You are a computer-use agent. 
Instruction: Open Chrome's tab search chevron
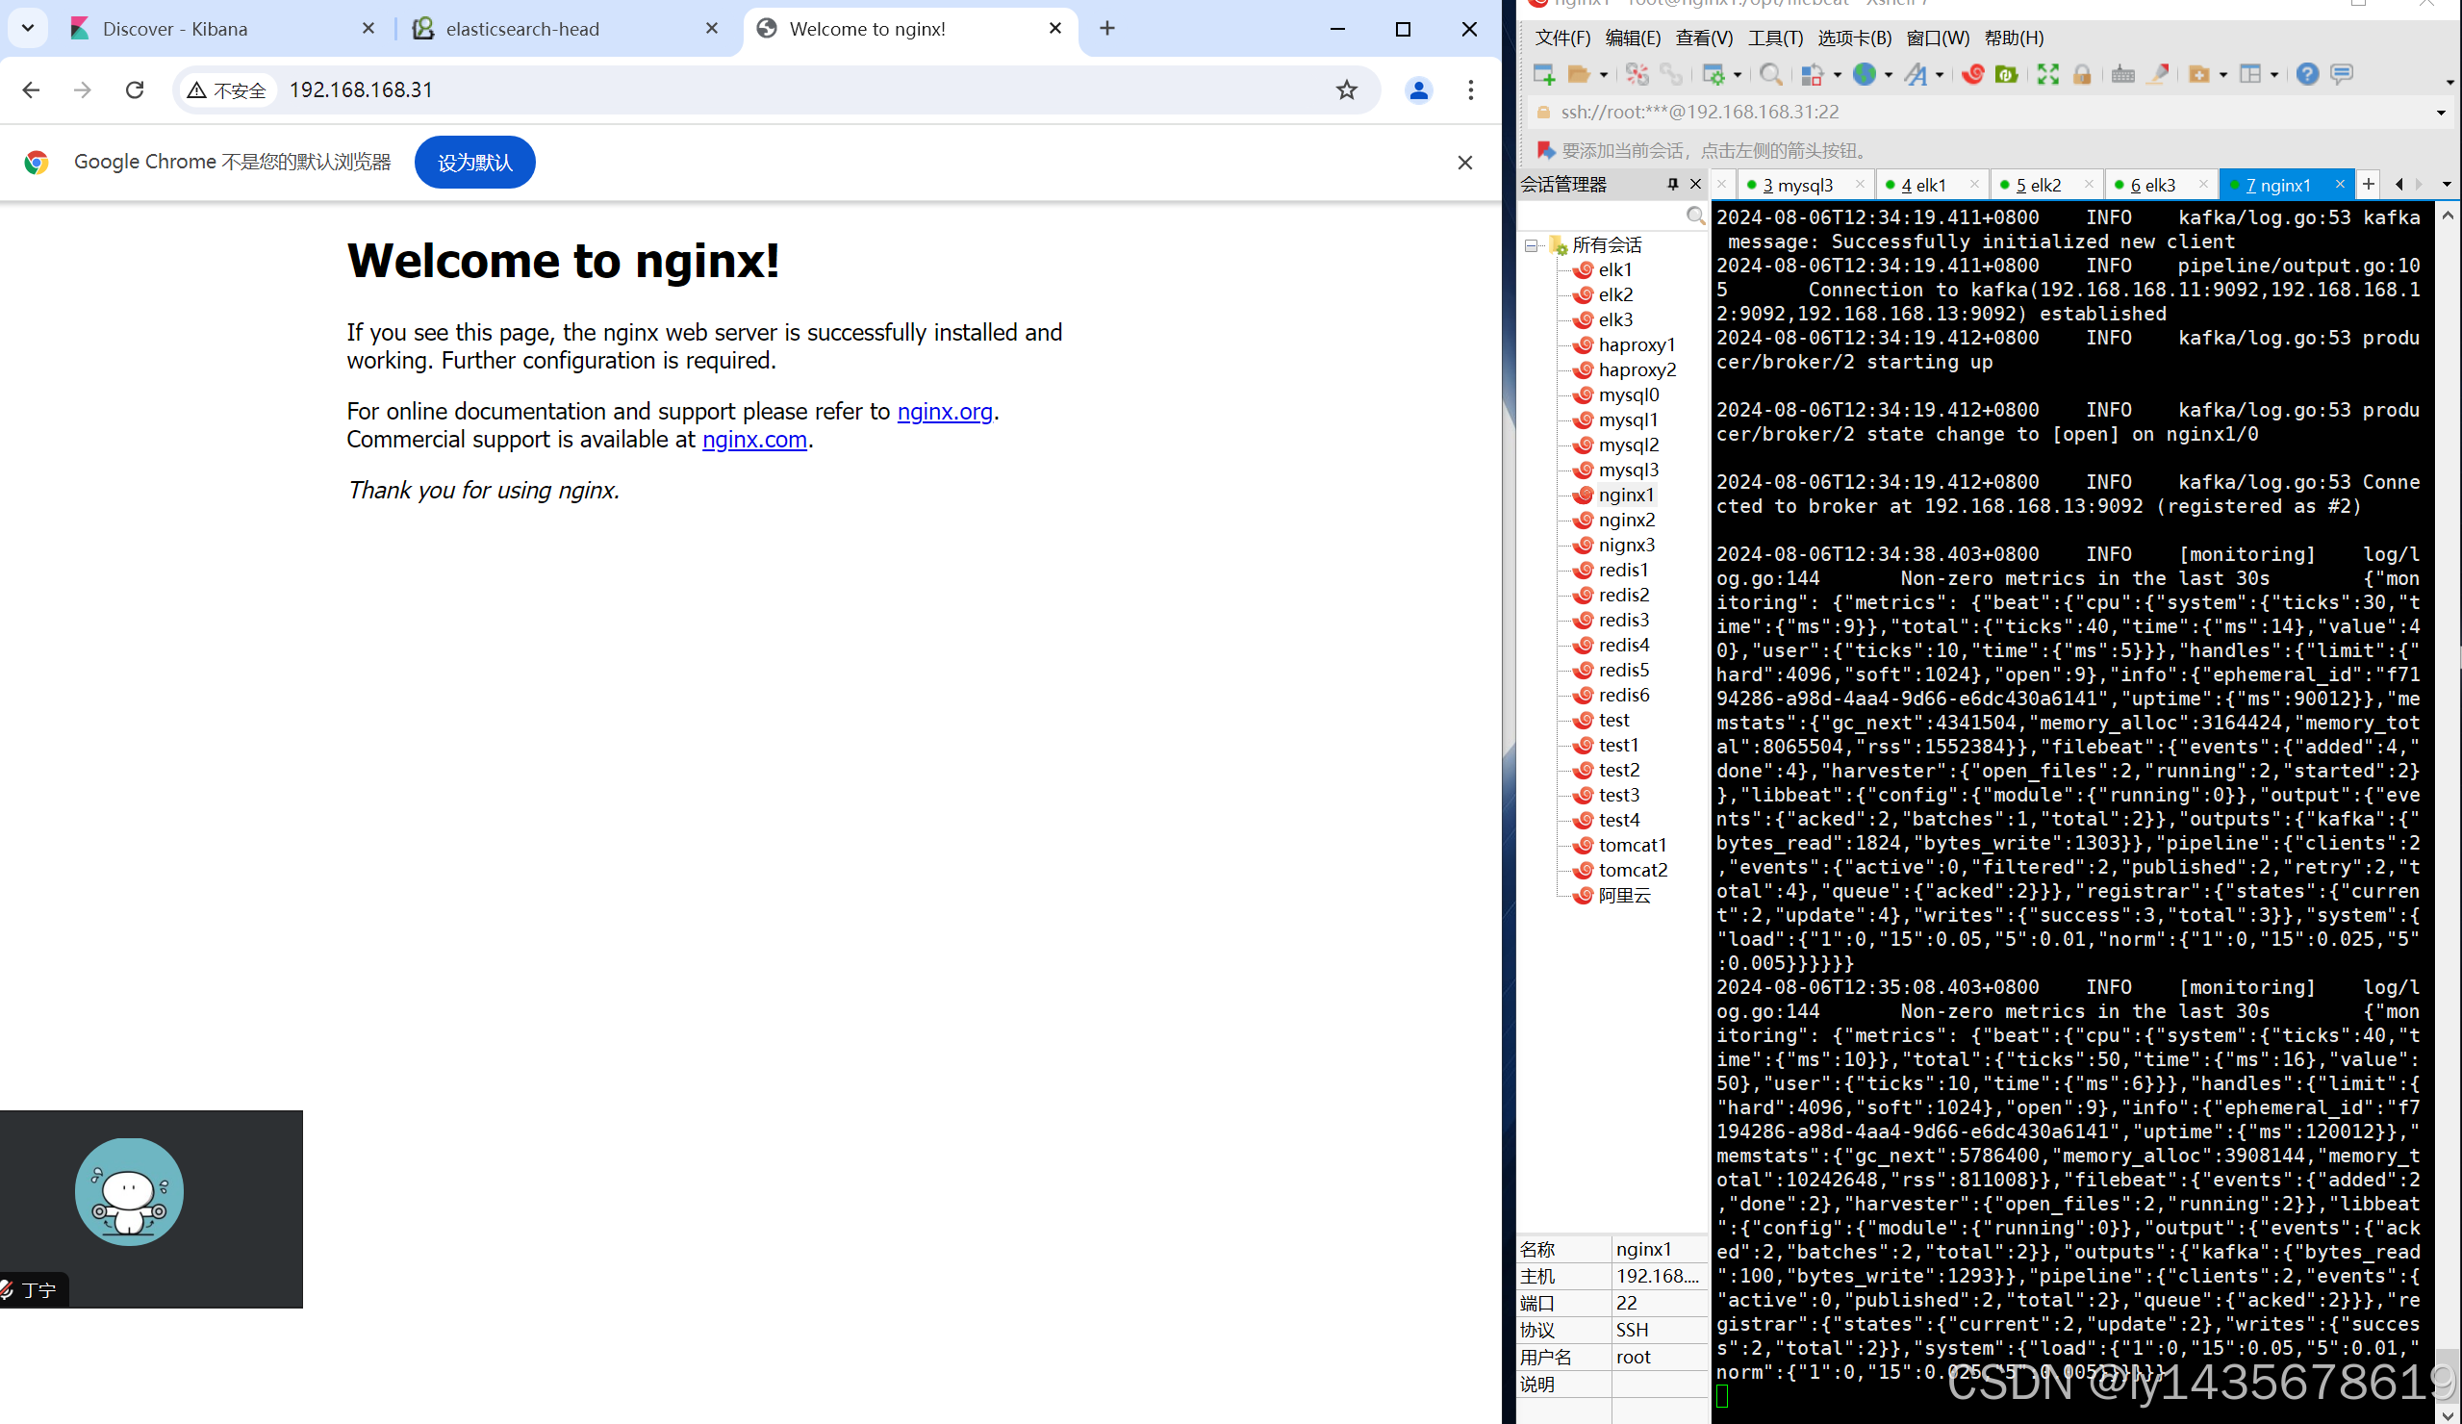[x=27, y=28]
